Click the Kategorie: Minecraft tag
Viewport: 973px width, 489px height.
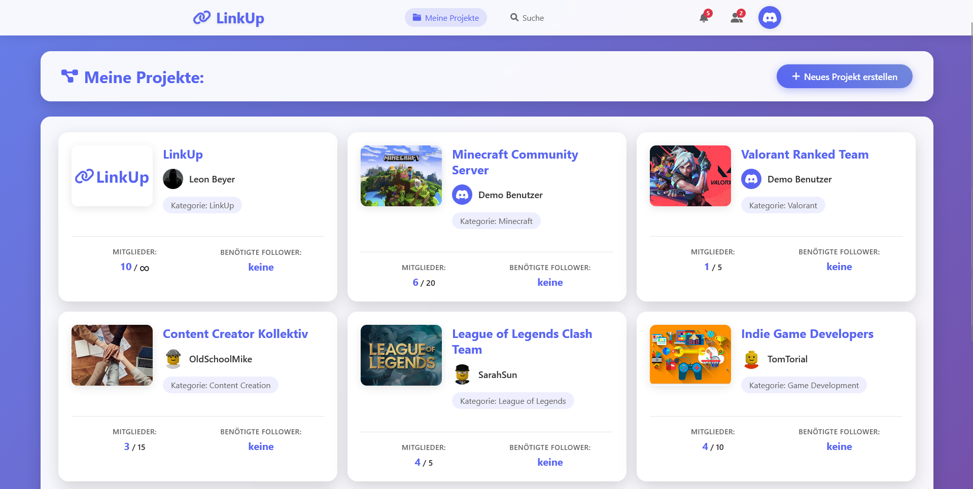496,221
